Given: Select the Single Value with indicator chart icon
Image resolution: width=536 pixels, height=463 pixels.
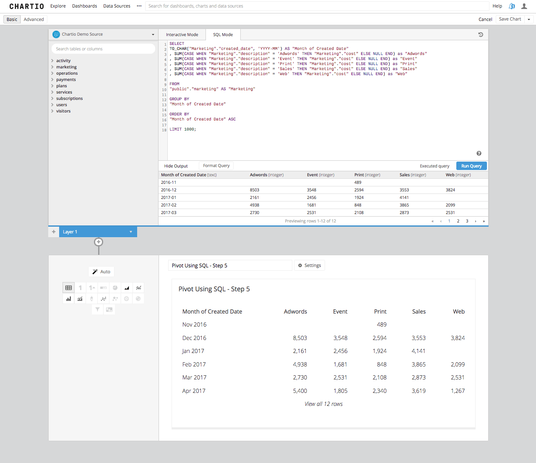Looking at the screenshot, I should (92, 288).
